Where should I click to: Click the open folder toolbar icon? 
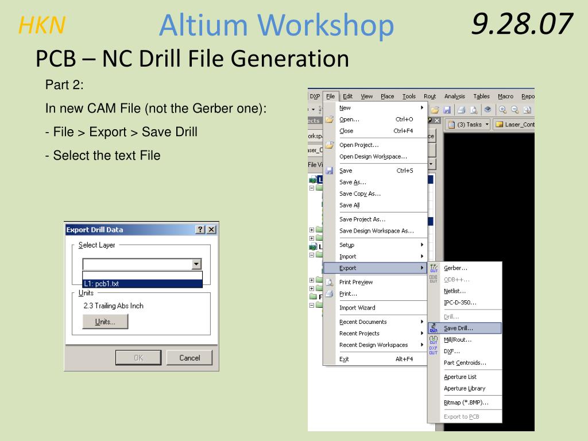(435, 110)
